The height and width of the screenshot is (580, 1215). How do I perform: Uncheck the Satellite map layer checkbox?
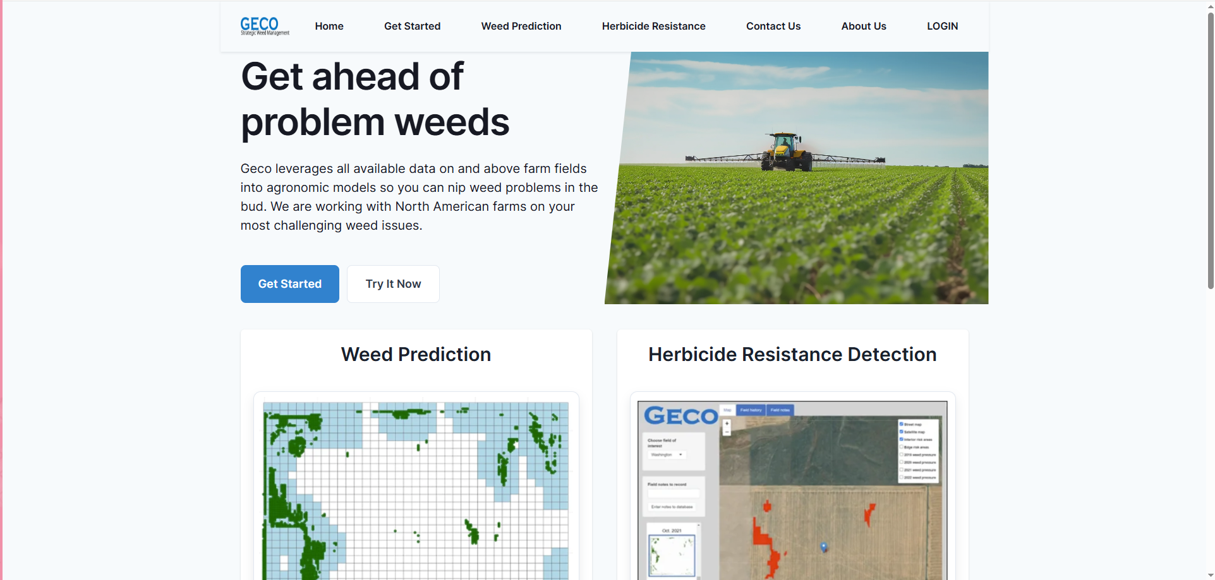(x=902, y=432)
